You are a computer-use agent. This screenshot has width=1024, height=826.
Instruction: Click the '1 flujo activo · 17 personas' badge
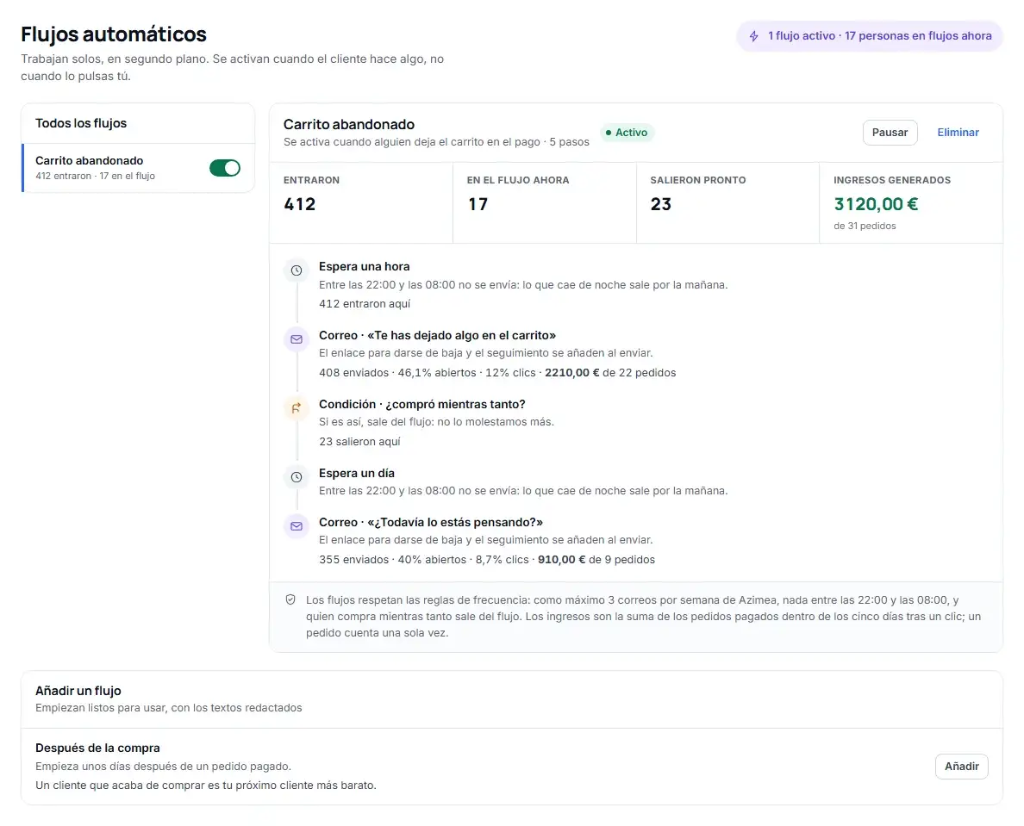tap(870, 36)
